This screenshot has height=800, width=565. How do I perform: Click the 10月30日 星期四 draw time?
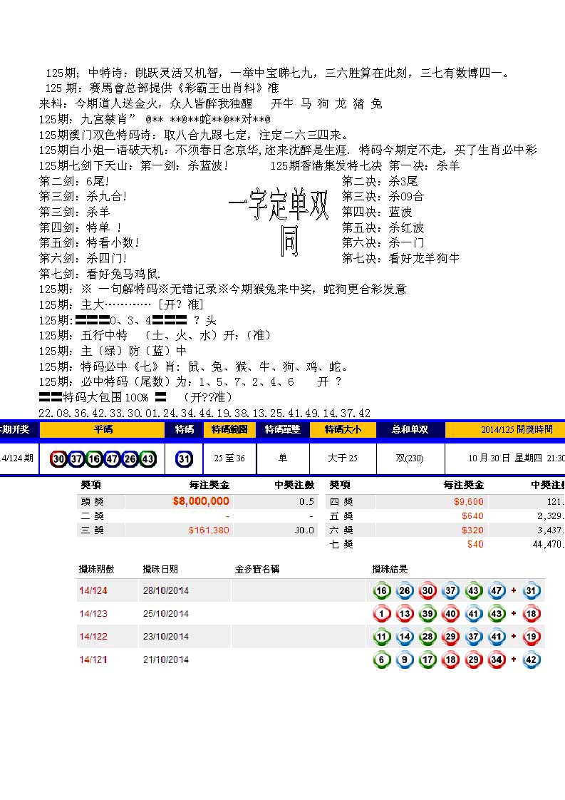pyautogui.click(x=516, y=458)
